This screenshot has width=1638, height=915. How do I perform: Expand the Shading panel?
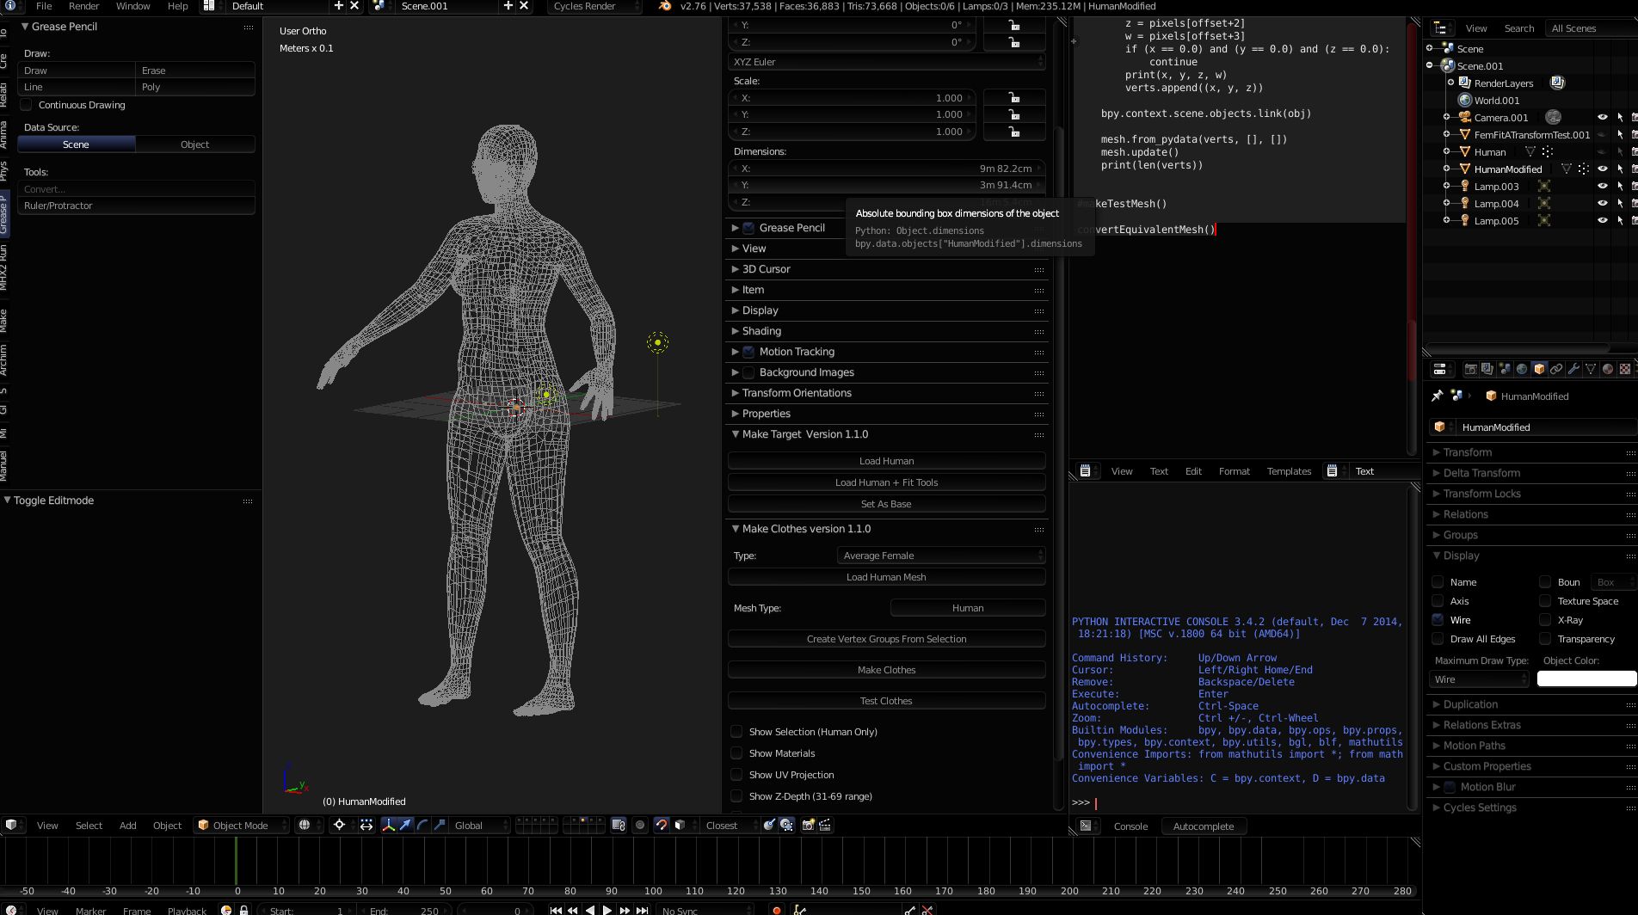tap(761, 331)
